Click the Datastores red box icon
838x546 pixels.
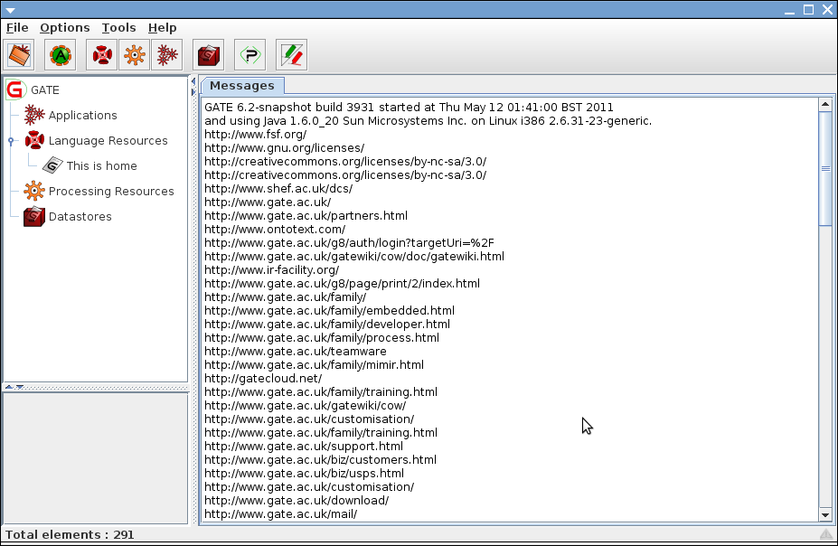[34, 216]
